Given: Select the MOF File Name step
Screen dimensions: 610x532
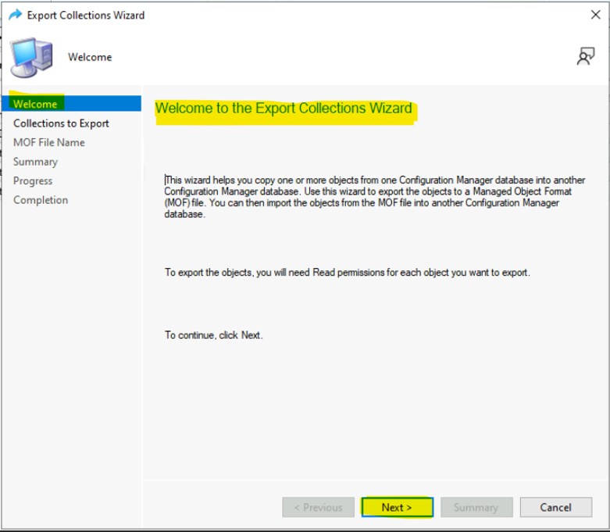Looking at the screenshot, I should [49, 142].
